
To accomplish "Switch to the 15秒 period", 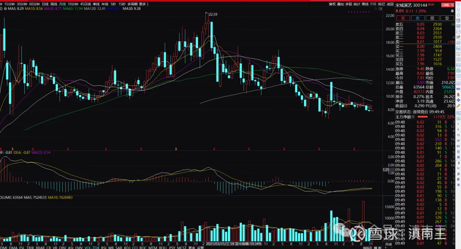I will tap(122, 4).
